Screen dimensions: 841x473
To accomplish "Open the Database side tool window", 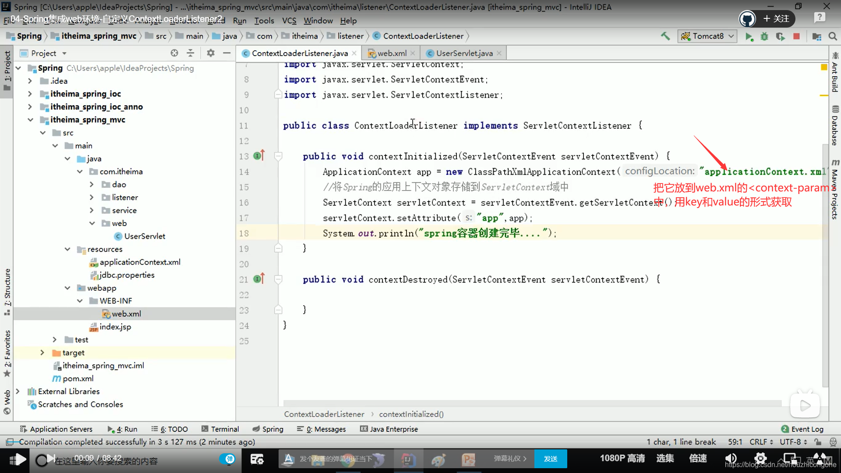I will [x=835, y=125].
